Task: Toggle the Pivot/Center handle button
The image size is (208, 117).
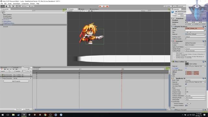Action: pyautogui.click(x=24, y=6)
